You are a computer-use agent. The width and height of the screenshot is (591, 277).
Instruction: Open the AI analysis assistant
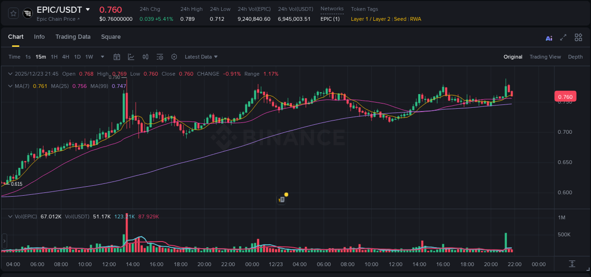pyautogui.click(x=548, y=37)
